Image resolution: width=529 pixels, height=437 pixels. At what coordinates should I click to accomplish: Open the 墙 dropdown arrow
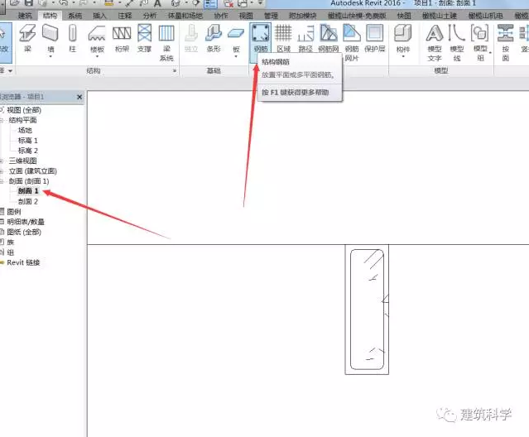[x=50, y=56]
